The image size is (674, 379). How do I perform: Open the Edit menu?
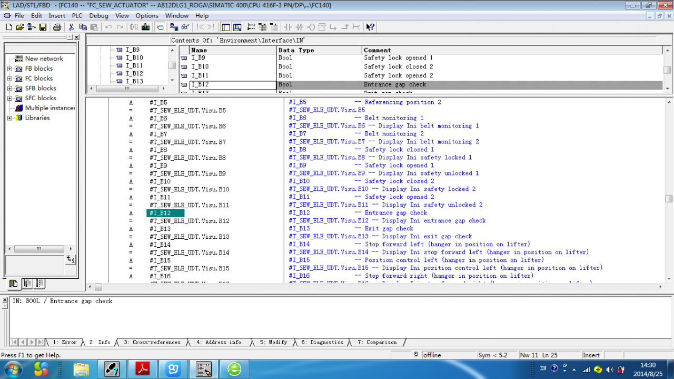(36, 16)
